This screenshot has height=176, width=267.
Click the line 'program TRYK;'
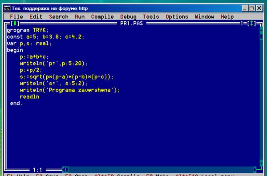pos(28,30)
